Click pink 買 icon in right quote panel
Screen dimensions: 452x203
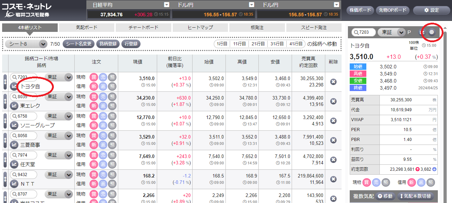click(367, 182)
